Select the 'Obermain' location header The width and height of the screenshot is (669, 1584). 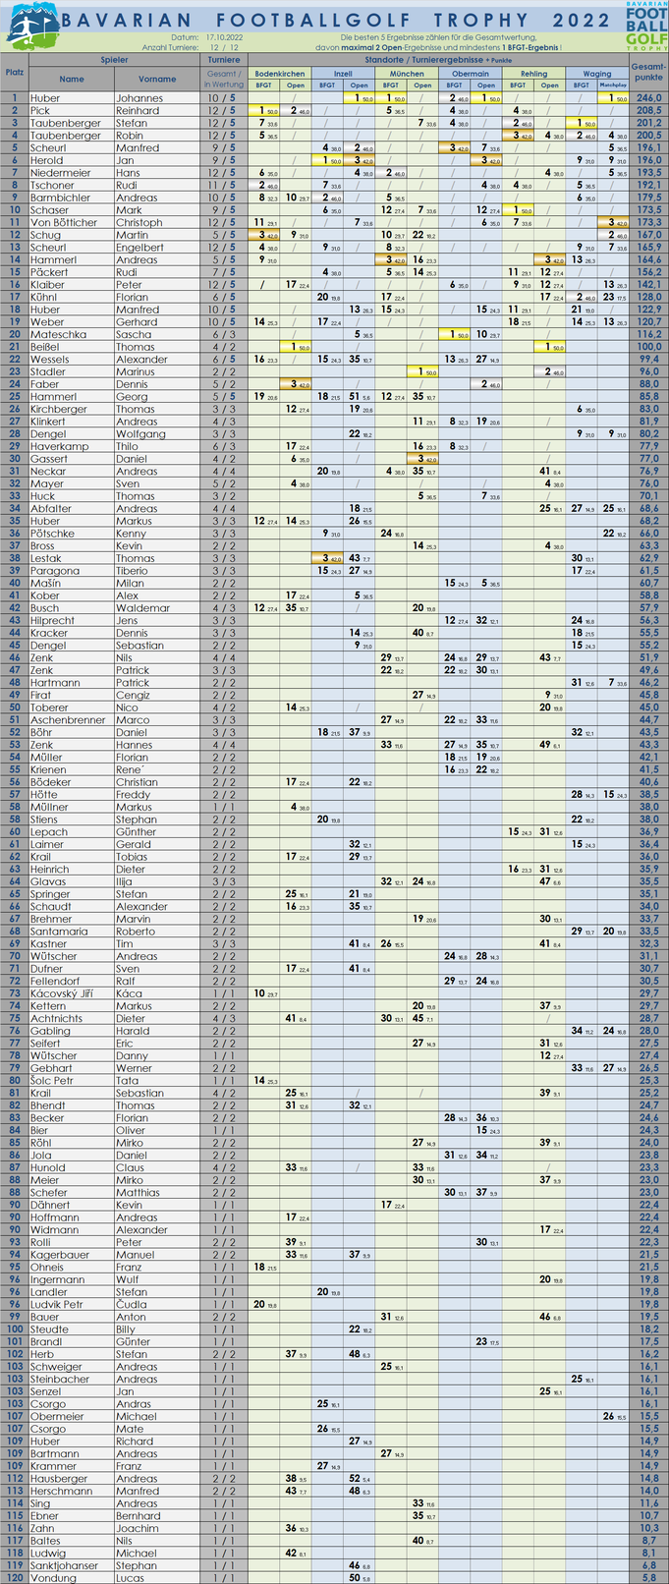tap(471, 73)
